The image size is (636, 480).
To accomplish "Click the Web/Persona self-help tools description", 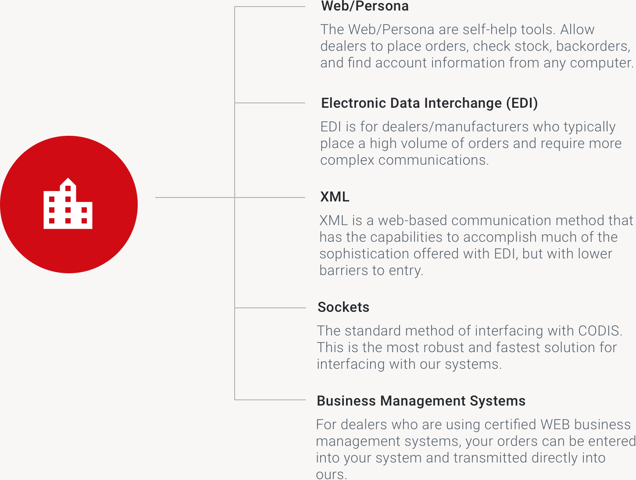I will point(476,46).
